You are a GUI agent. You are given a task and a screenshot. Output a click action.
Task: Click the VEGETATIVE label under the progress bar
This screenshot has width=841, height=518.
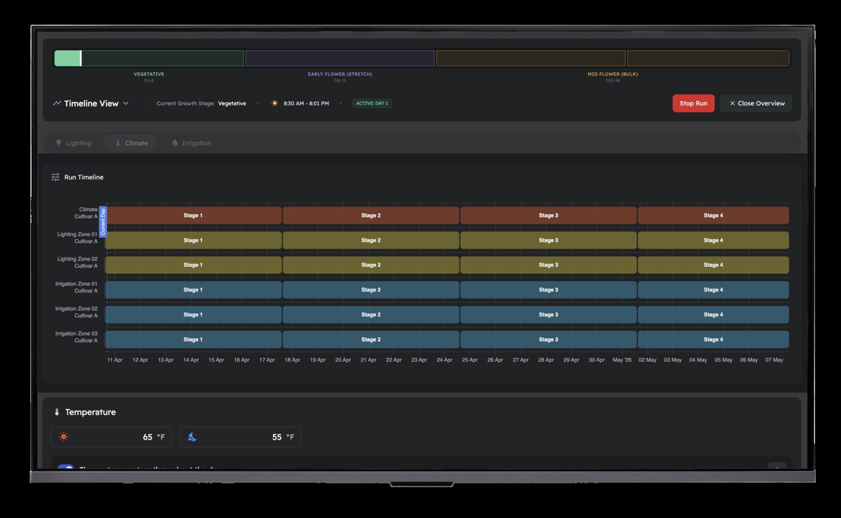pos(149,74)
